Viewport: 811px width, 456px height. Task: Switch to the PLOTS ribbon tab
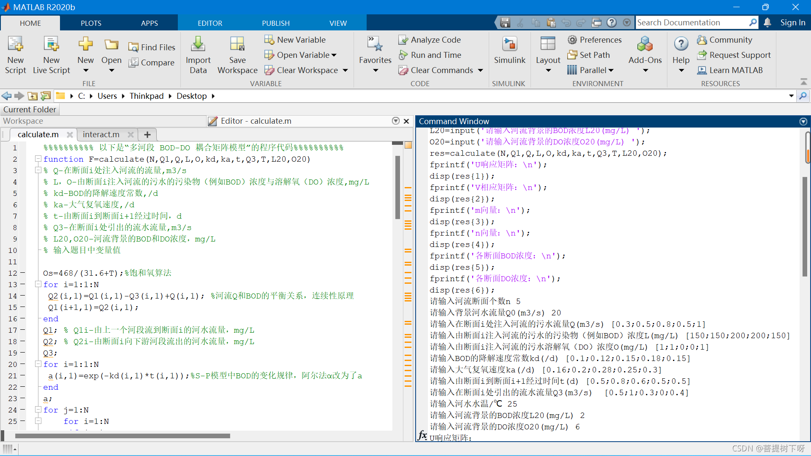point(91,23)
